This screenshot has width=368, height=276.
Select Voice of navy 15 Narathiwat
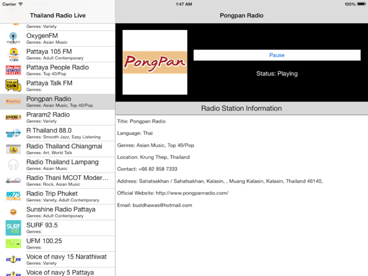pyautogui.click(x=57, y=259)
